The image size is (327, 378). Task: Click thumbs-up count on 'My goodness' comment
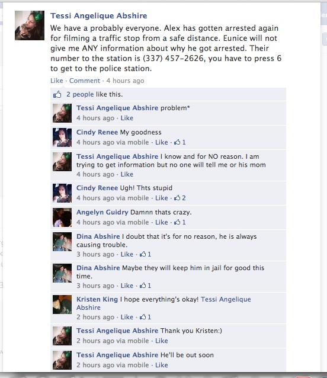point(180,142)
